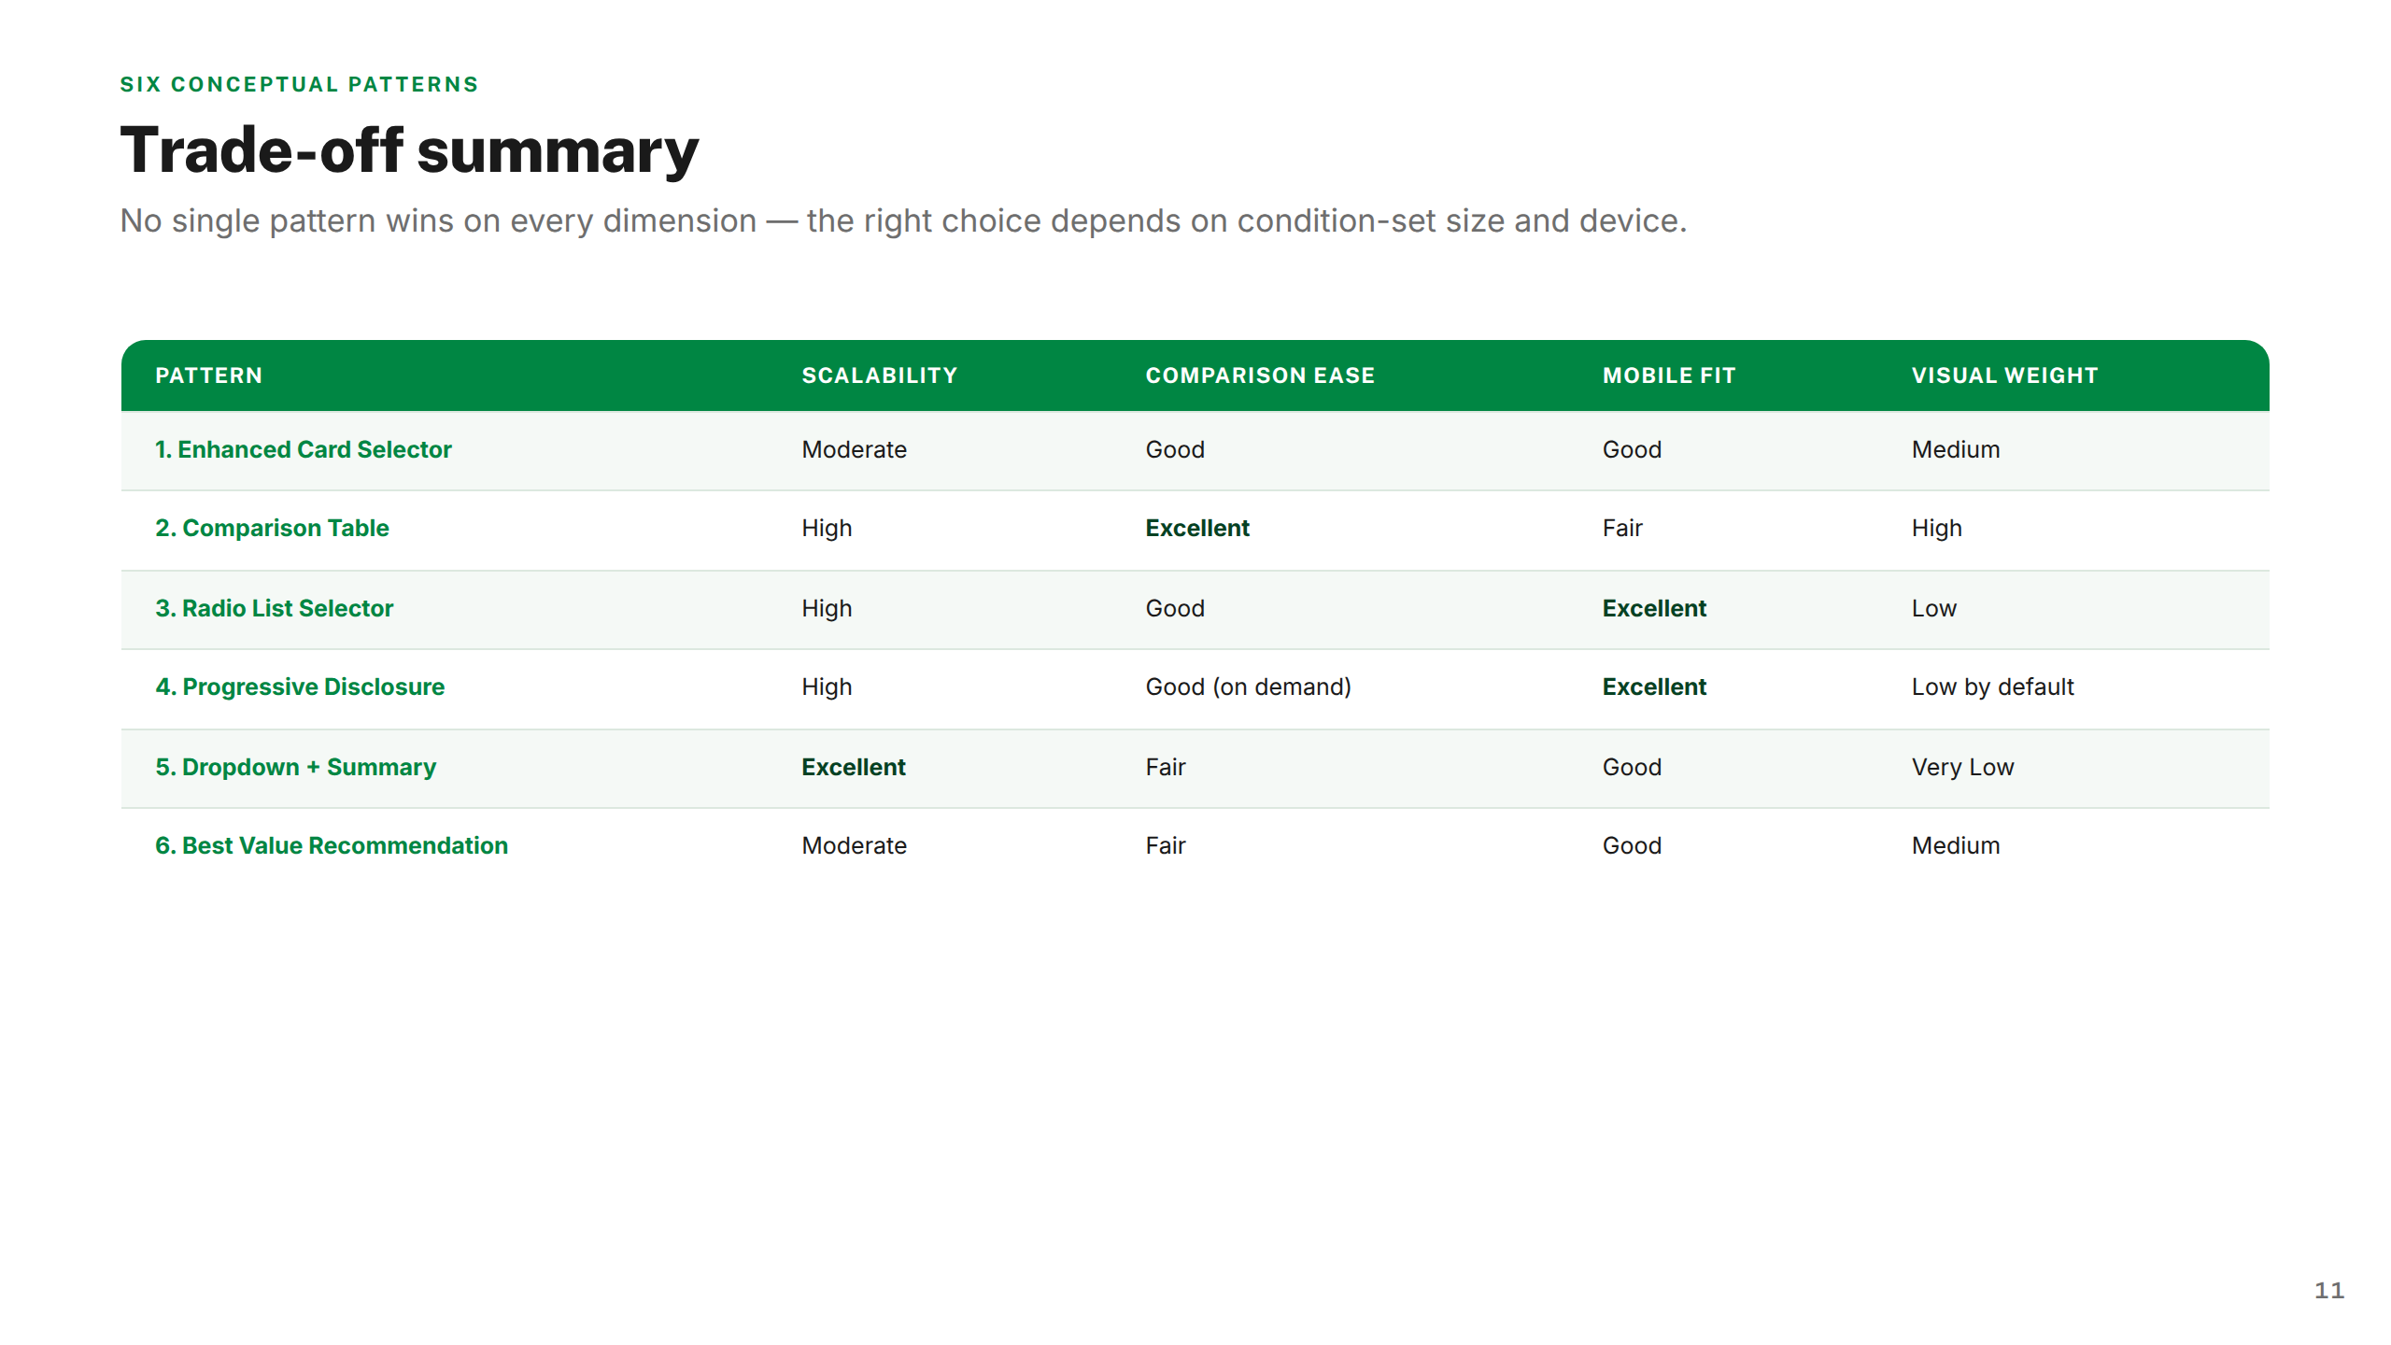Click Enhanced Card Selector visual weight 'Medium'
The width and height of the screenshot is (2391, 1345).
coord(1956,449)
